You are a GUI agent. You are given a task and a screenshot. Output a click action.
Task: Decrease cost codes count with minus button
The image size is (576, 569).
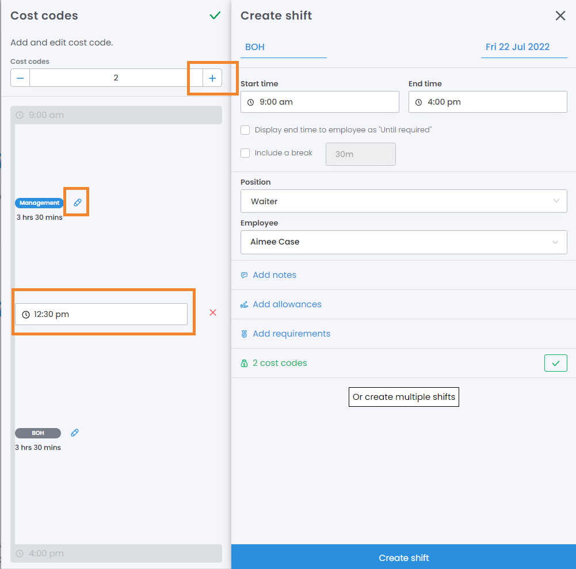tap(20, 78)
